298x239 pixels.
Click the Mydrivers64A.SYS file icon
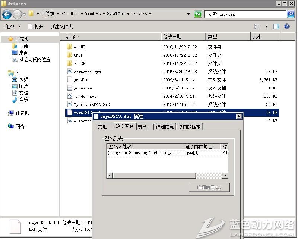[69, 104]
